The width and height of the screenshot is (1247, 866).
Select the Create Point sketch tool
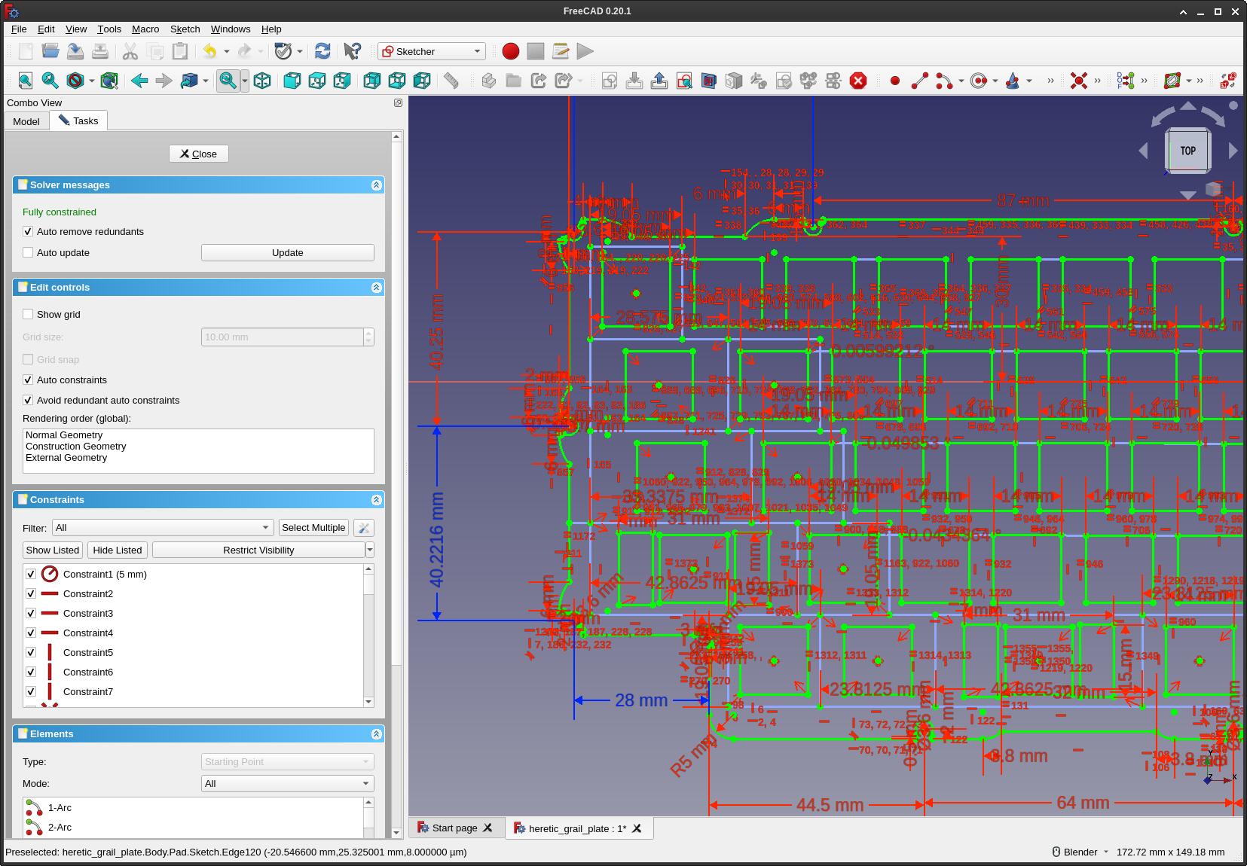(894, 81)
